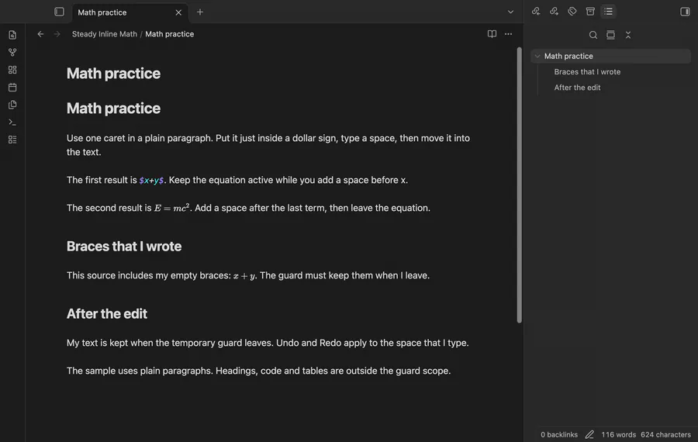Viewport: 698px width, 442px height.
Task: Select the outline pane list icon
Action: pyautogui.click(x=608, y=12)
